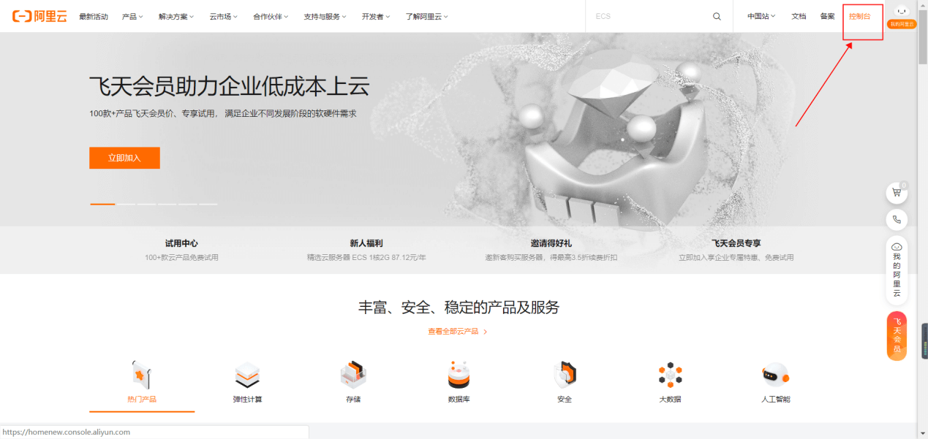This screenshot has width=928, height=439.
Task: Open the 中国站 region dropdown
Action: point(761,16)
